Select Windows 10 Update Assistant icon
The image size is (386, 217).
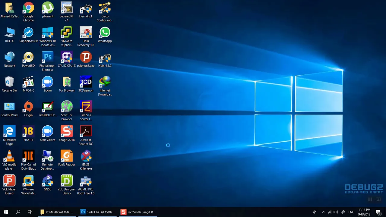click(x=47, y=37)
